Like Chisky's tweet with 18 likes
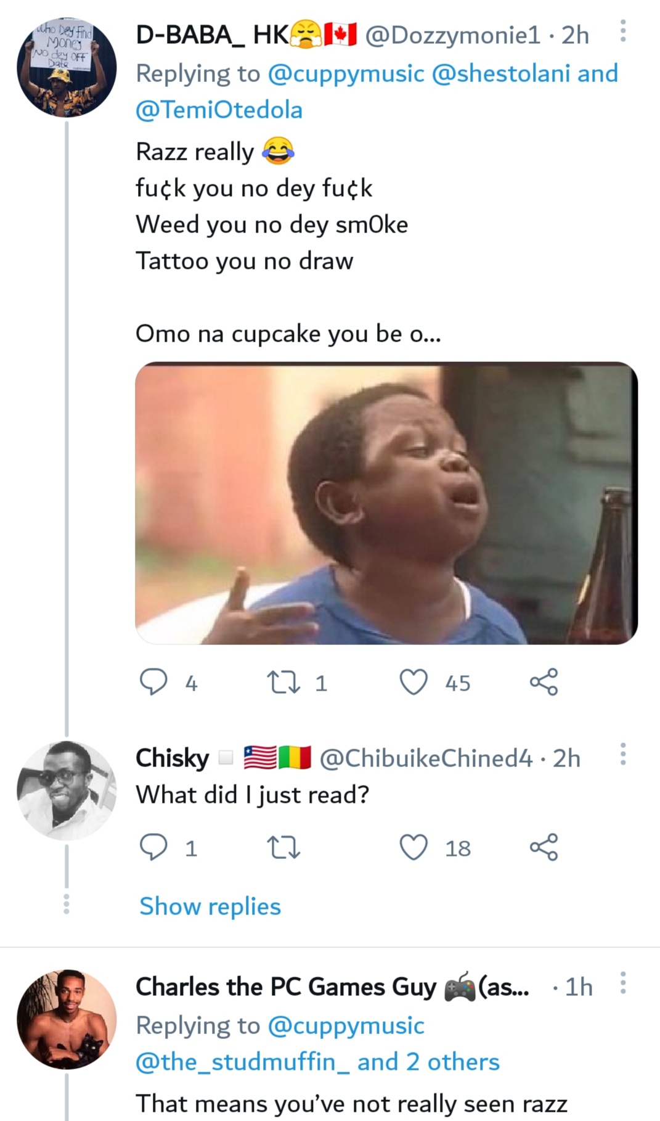Image resolution: width=660 pixels, height=1121 pixels. (x=414, y=848)
